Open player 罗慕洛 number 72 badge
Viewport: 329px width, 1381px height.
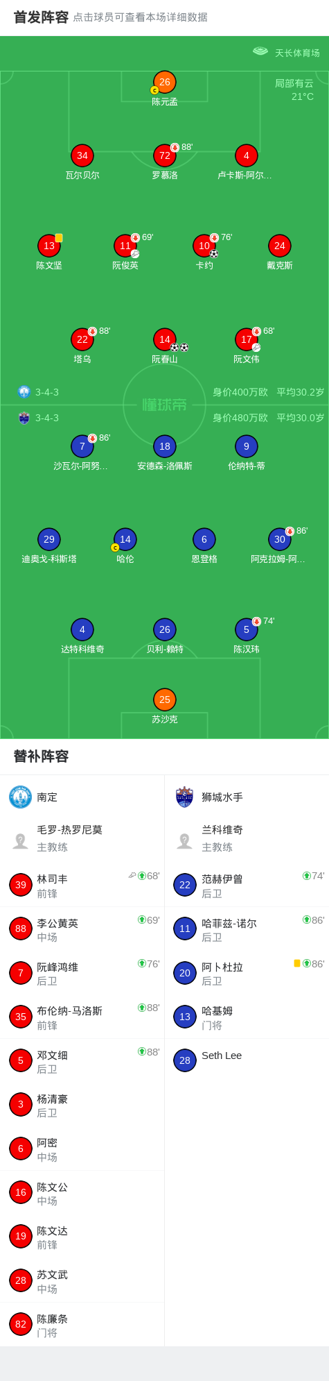(x=165, y=155)
